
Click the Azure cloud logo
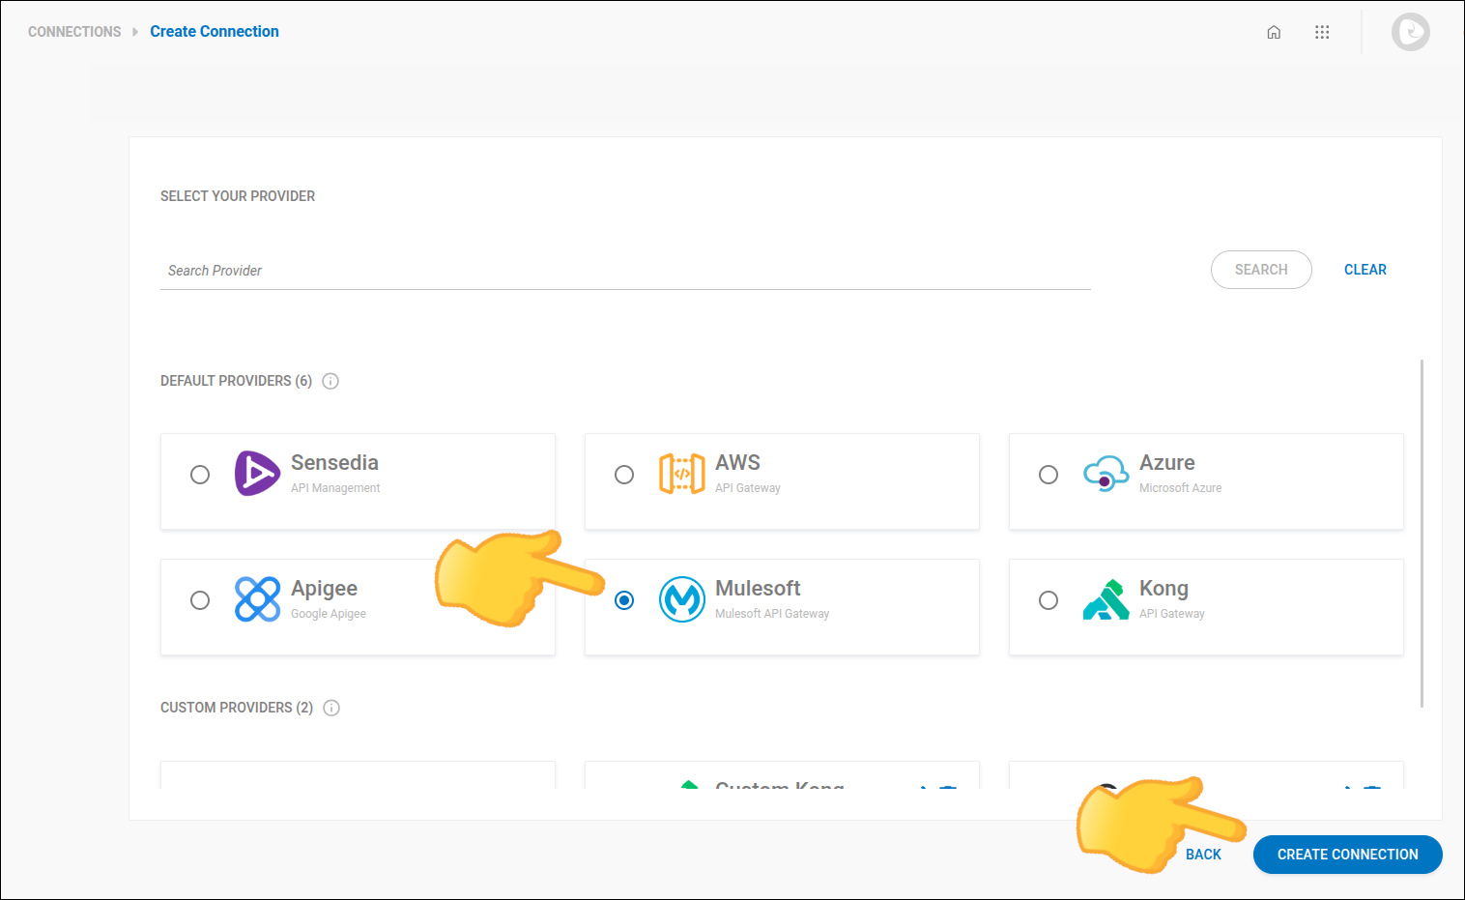1106,474
